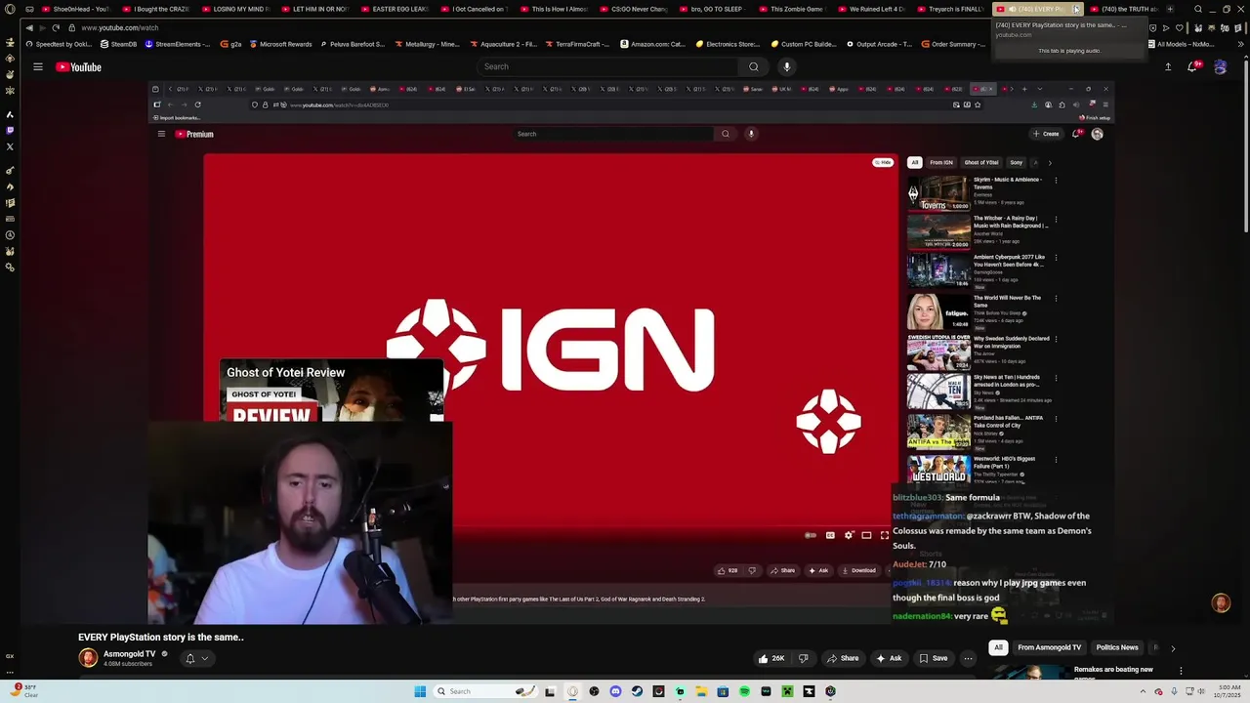Click the YouTube logo in outer page
The height and width of the screenshot is (703, 1250).
tap(78, 66)
